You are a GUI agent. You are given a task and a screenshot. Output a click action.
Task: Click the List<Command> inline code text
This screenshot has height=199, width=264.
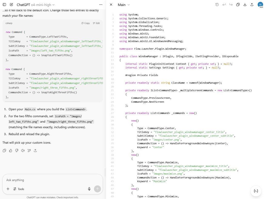76,109
